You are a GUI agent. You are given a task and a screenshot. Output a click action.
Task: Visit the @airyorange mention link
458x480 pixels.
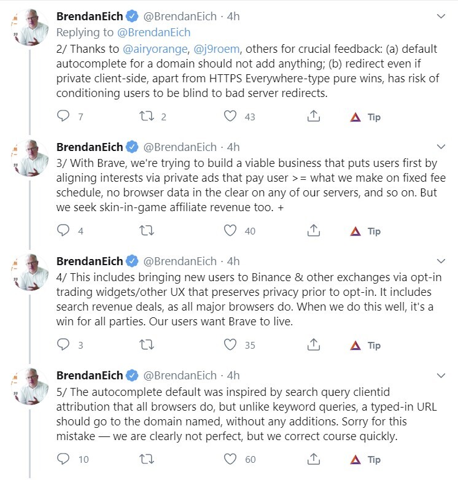(x=155, y=49)
